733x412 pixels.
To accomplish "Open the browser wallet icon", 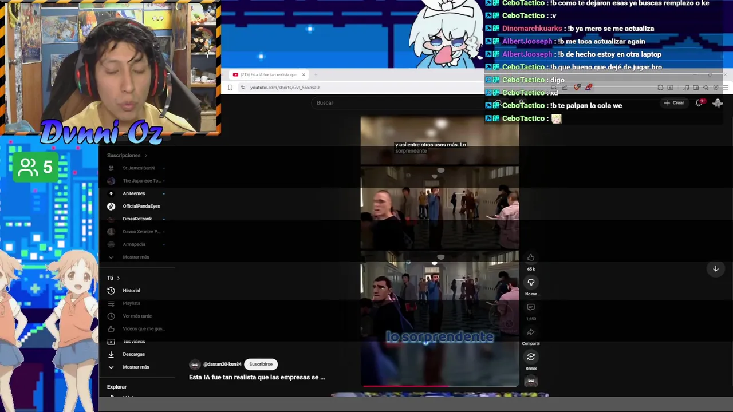I will pos(696,88).
